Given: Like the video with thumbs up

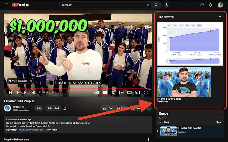Looking at the screenshot, I should coord(108,108).
